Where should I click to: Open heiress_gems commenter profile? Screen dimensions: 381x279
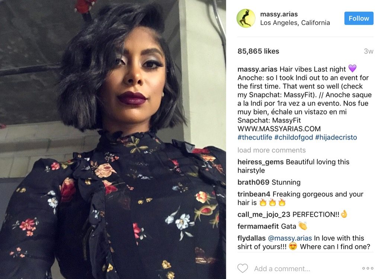click(x=260, y=162)
